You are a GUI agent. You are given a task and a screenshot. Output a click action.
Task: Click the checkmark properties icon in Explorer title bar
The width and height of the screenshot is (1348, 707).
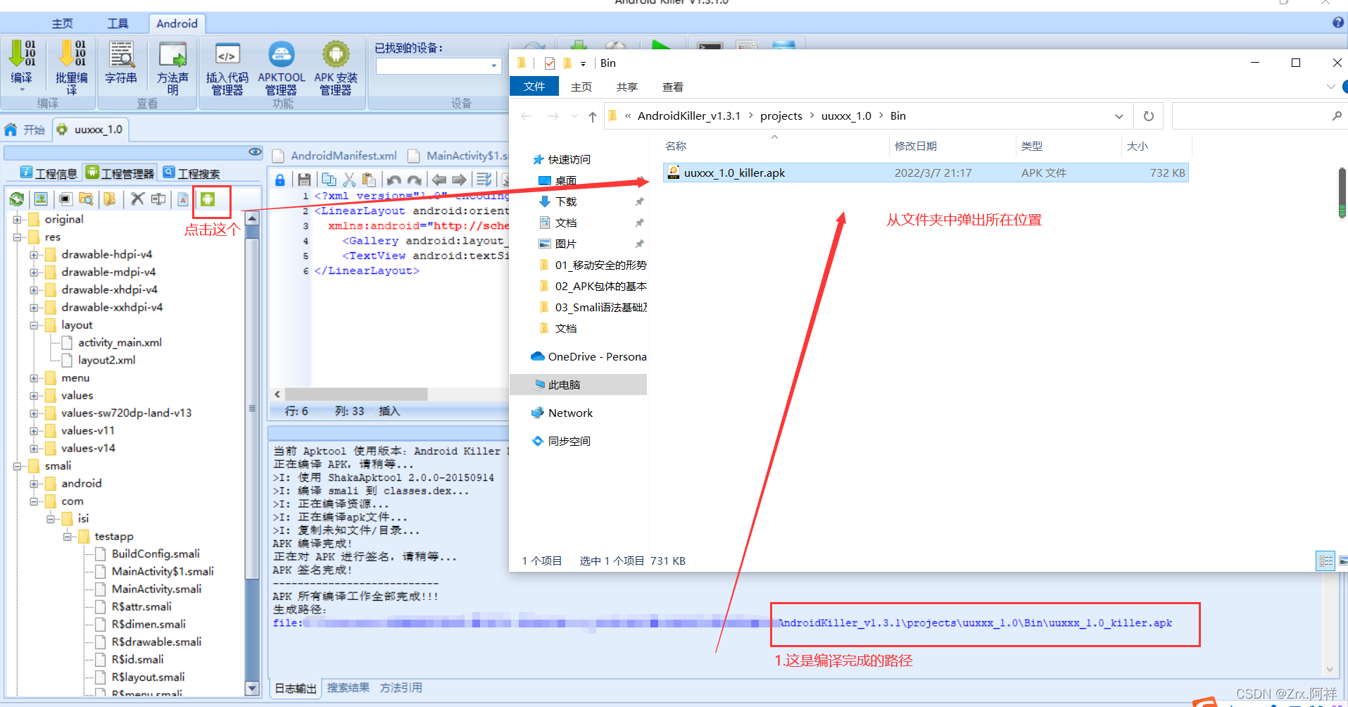pyautogui.click(x=550, y=63)
